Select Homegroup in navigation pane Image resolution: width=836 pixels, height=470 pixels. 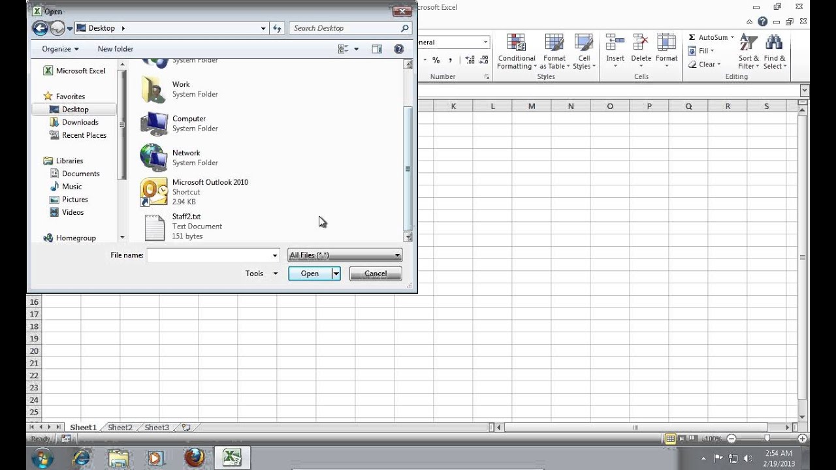[76, 238]
